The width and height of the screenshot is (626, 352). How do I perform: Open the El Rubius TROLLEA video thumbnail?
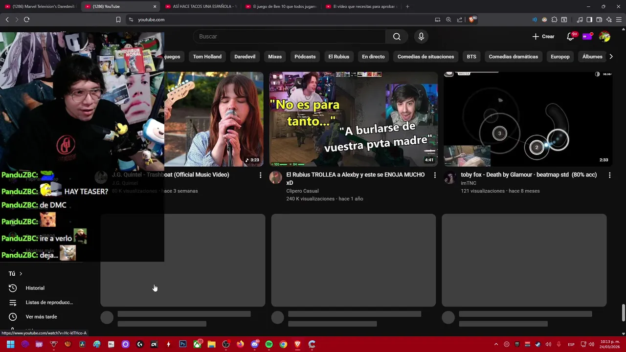point(354,119)
